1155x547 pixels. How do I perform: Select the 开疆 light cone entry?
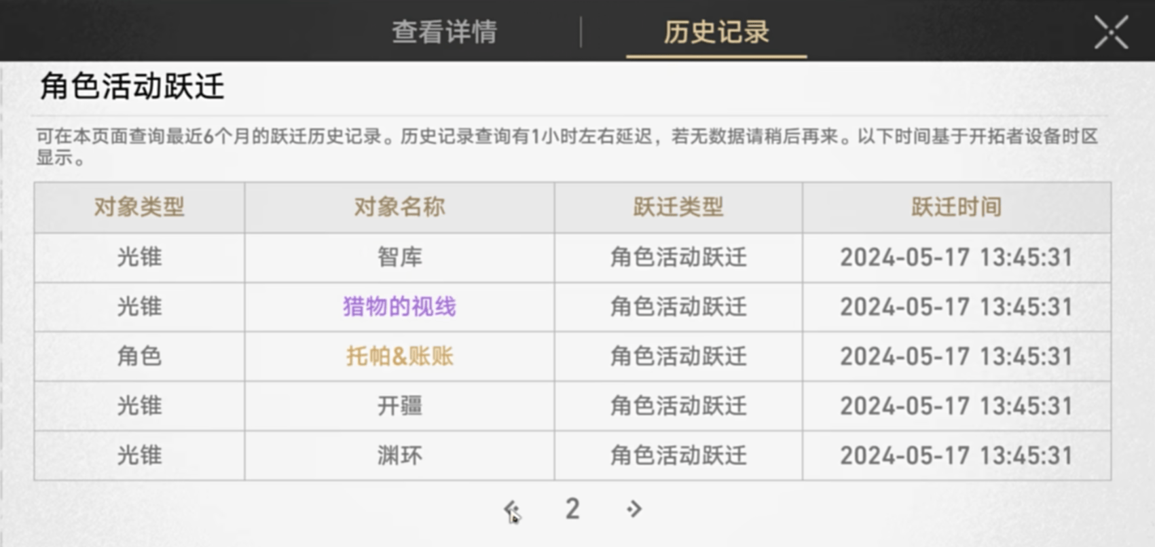(x=399, y=406)
